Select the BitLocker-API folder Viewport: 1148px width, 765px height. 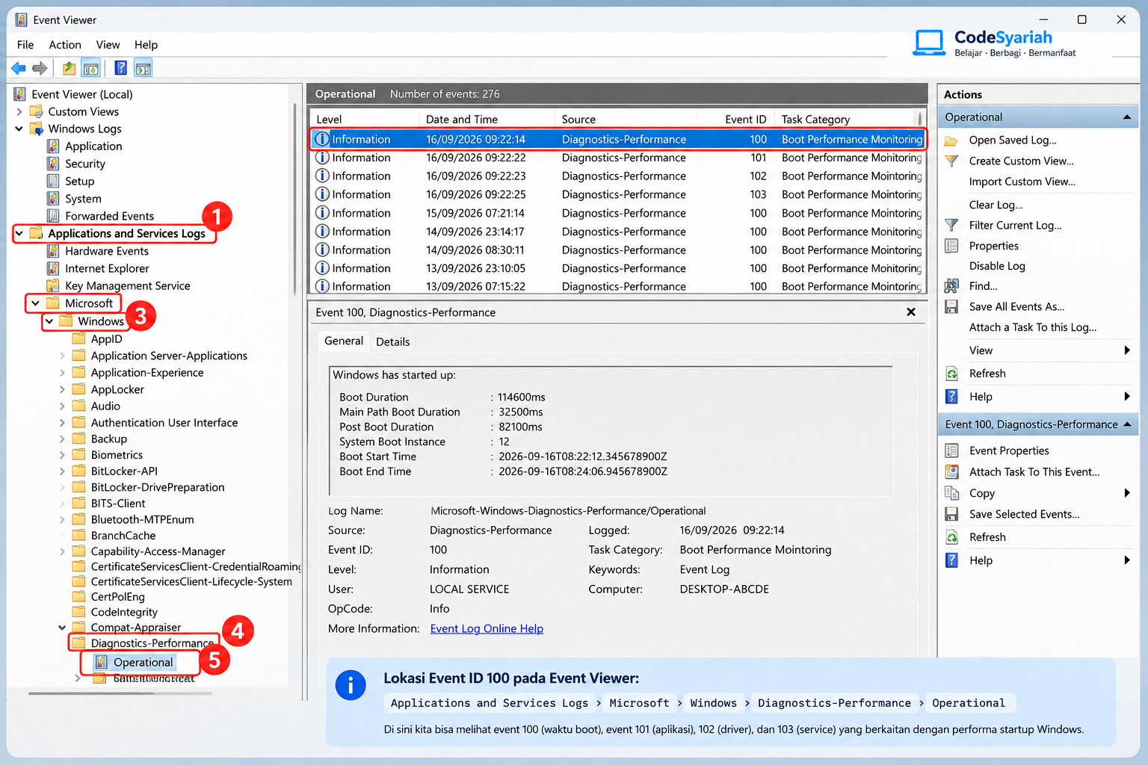point(124,471)
